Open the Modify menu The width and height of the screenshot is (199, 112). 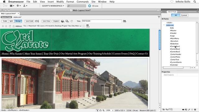point(60,2)
